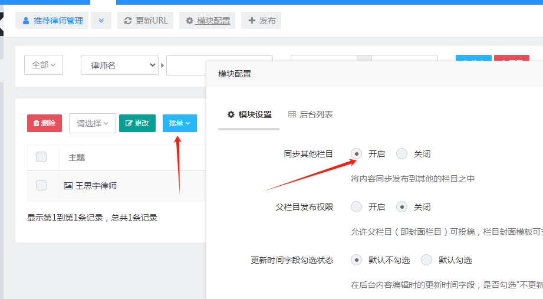
Task: Select 关闭 for 同步其他栏目
Action: click(x=402, y=154)
